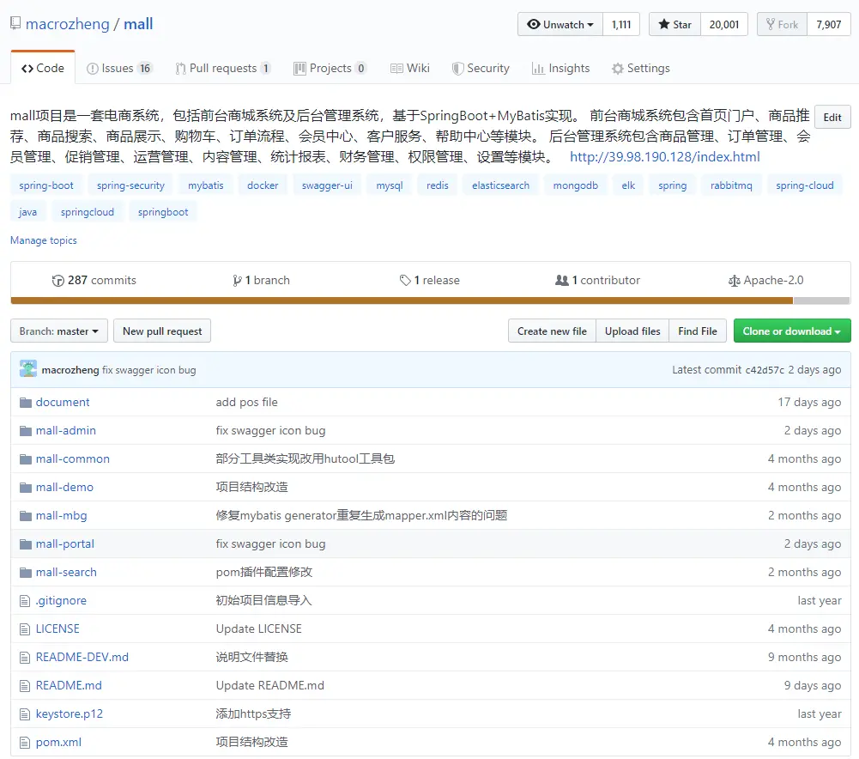Click the docker topic tag
This screenshot has width=859, height=759.
[x=263, y=185]
